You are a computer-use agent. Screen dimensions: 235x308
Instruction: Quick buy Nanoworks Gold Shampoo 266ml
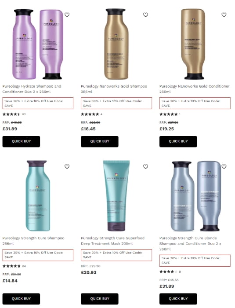coord(100,141)
